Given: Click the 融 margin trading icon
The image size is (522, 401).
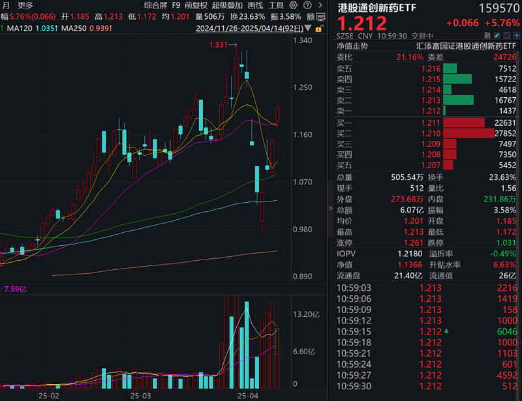Looking at the screenshot, I should click(487, 34).
